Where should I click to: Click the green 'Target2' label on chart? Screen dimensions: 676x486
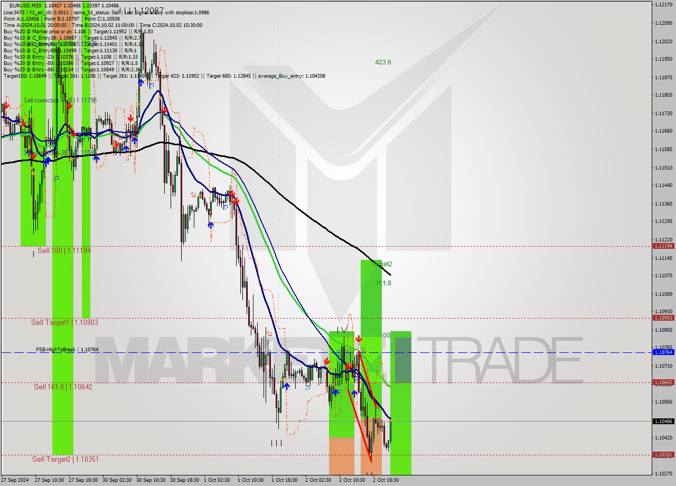[x=382, y=264]
